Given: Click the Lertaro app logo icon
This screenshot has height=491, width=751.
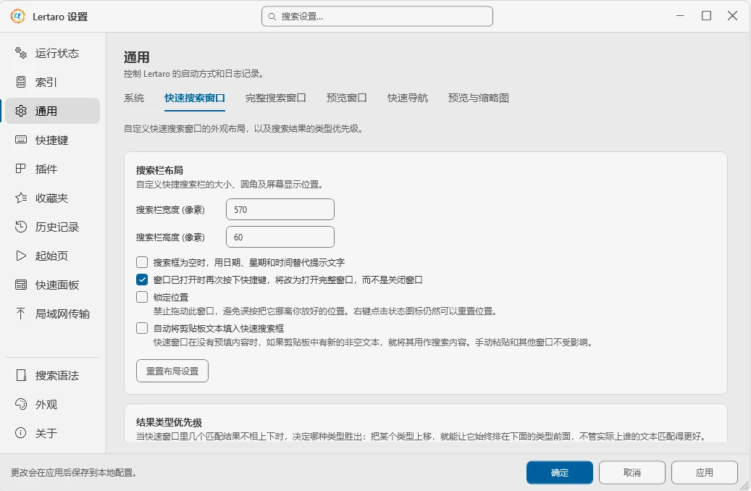Looking at the screenshot, I should tap(17, 16).
